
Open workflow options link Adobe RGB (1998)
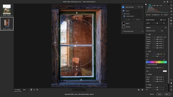(79, 94)
